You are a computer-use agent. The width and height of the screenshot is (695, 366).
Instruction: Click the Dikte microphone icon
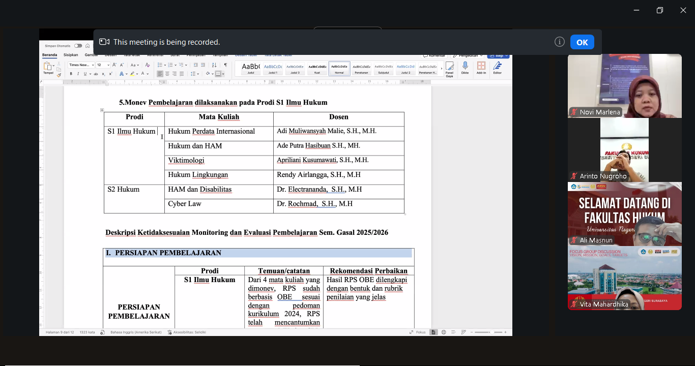click(465, 68)
